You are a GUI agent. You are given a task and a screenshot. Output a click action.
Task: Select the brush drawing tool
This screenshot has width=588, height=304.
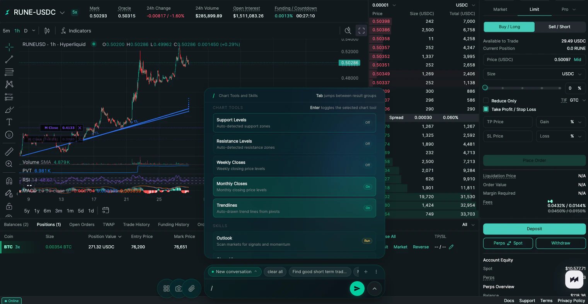tap(9, 110)
